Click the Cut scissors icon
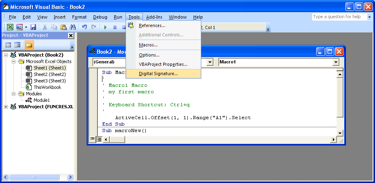Screen dimensions: 375x183 click(45, 27)
